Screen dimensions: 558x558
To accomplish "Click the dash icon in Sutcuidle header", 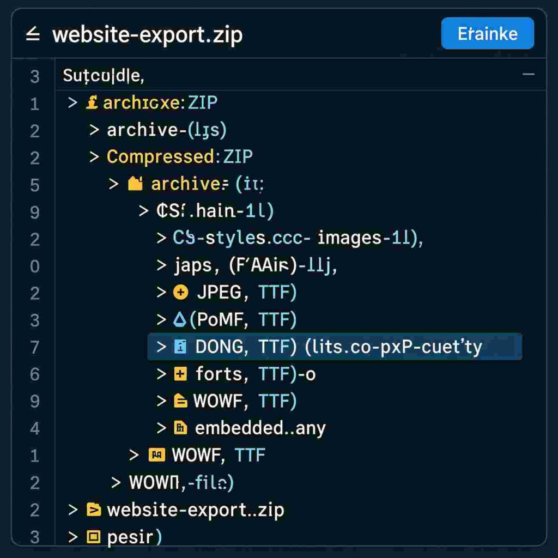I will pos(527,75).
